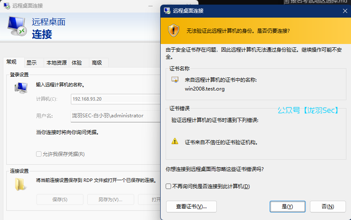Open the 本地资源 tab
The width and height of the screenshot is (351, 220).
pyautogui.click(x=56, y=63)
